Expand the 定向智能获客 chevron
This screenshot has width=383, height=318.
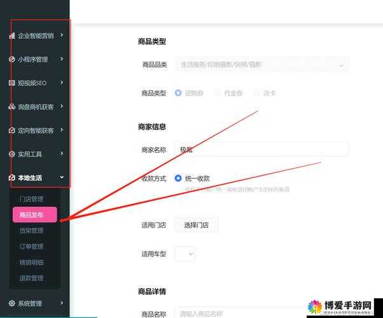(62, 130)
